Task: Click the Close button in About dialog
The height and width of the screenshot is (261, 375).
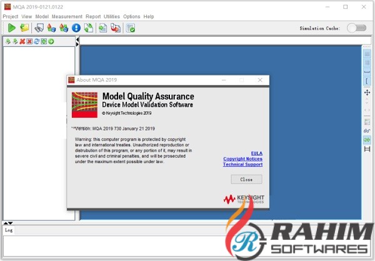Action: [246, 179]
